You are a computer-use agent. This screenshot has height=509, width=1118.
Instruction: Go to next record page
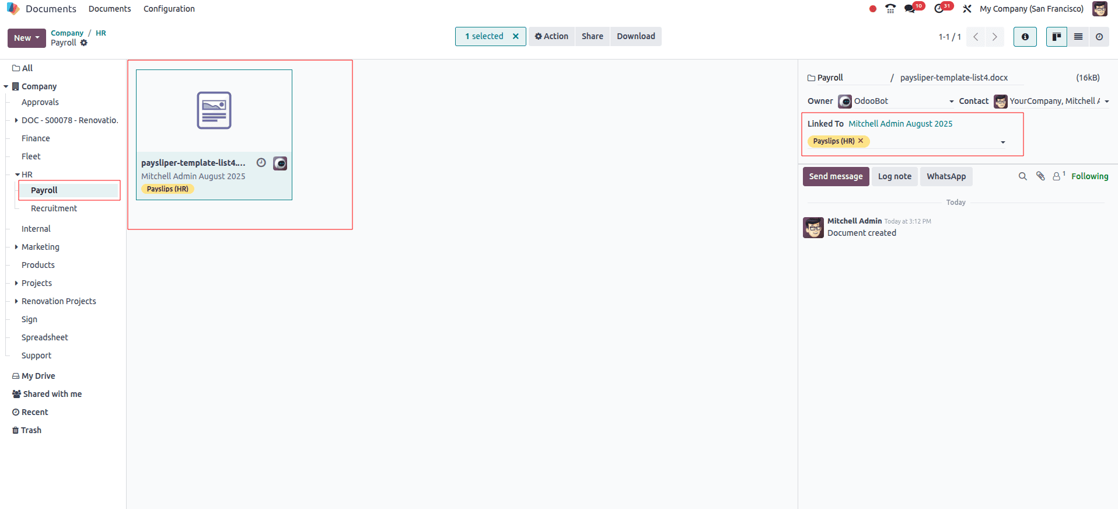pyautogui.click(x=995, y=37)
